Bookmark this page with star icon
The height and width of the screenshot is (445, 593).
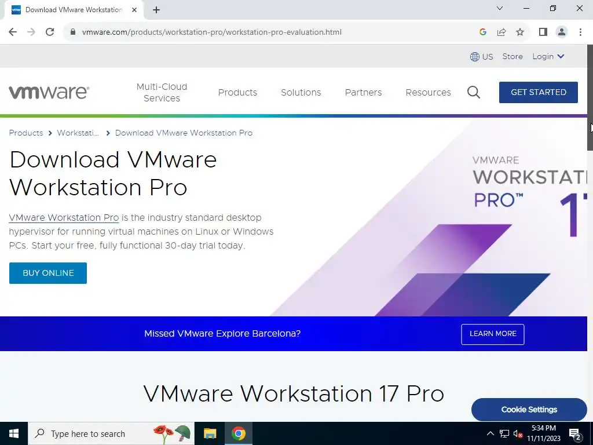(520, 32)
